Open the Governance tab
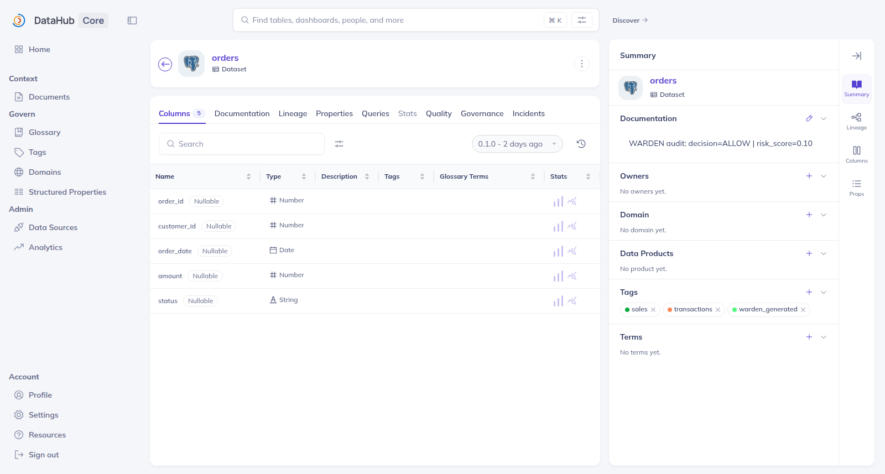885x474 pixels. [482, 113]
